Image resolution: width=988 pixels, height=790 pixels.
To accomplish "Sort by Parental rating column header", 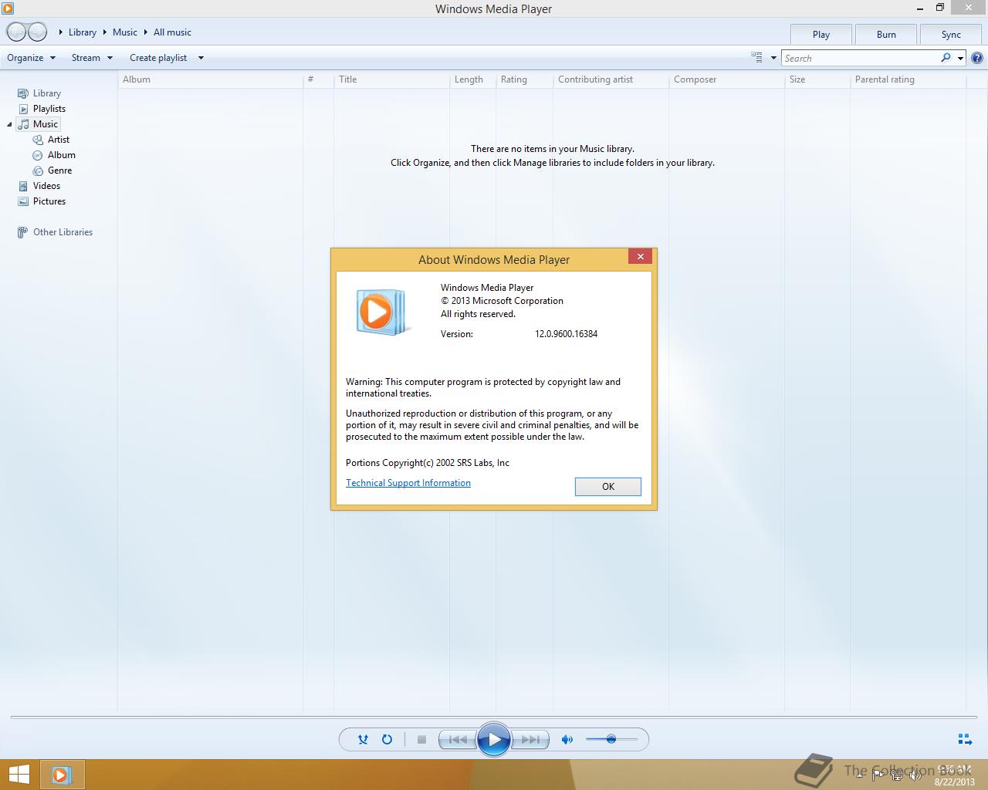I will click(908, 79).
